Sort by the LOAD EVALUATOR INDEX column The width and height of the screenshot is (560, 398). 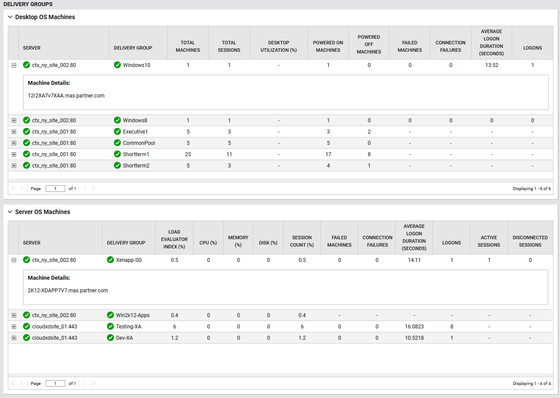coord(174,237)
